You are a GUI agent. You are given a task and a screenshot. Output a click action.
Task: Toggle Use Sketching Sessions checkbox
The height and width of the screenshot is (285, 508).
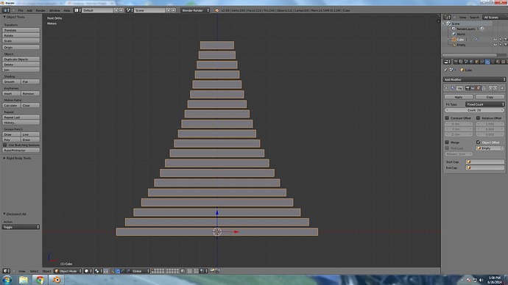point(5,145)
